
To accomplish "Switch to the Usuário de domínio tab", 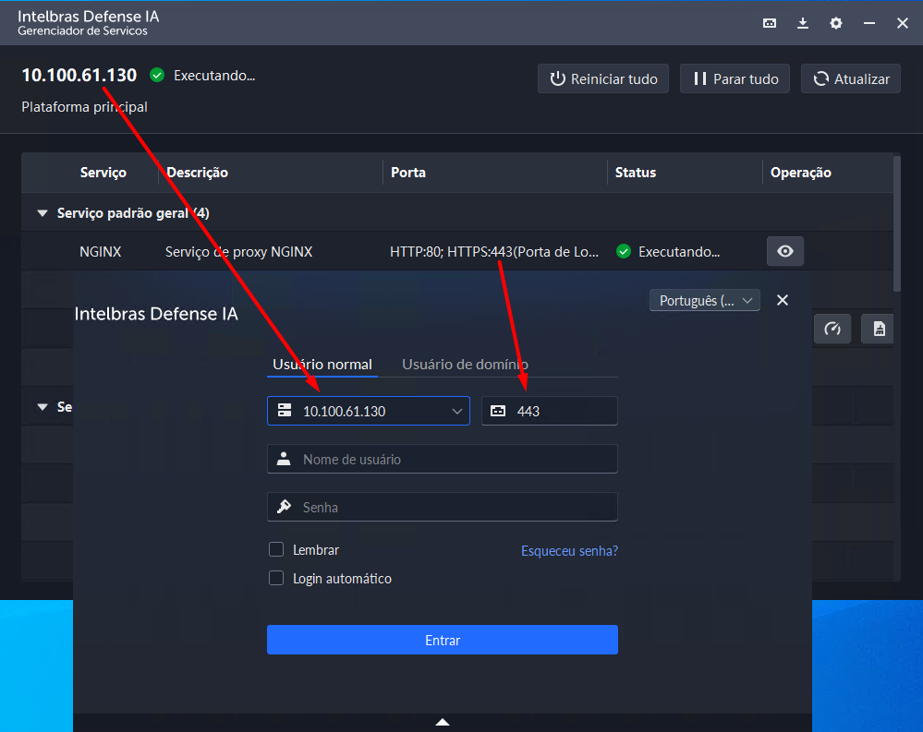I will [x=465, y=365].
